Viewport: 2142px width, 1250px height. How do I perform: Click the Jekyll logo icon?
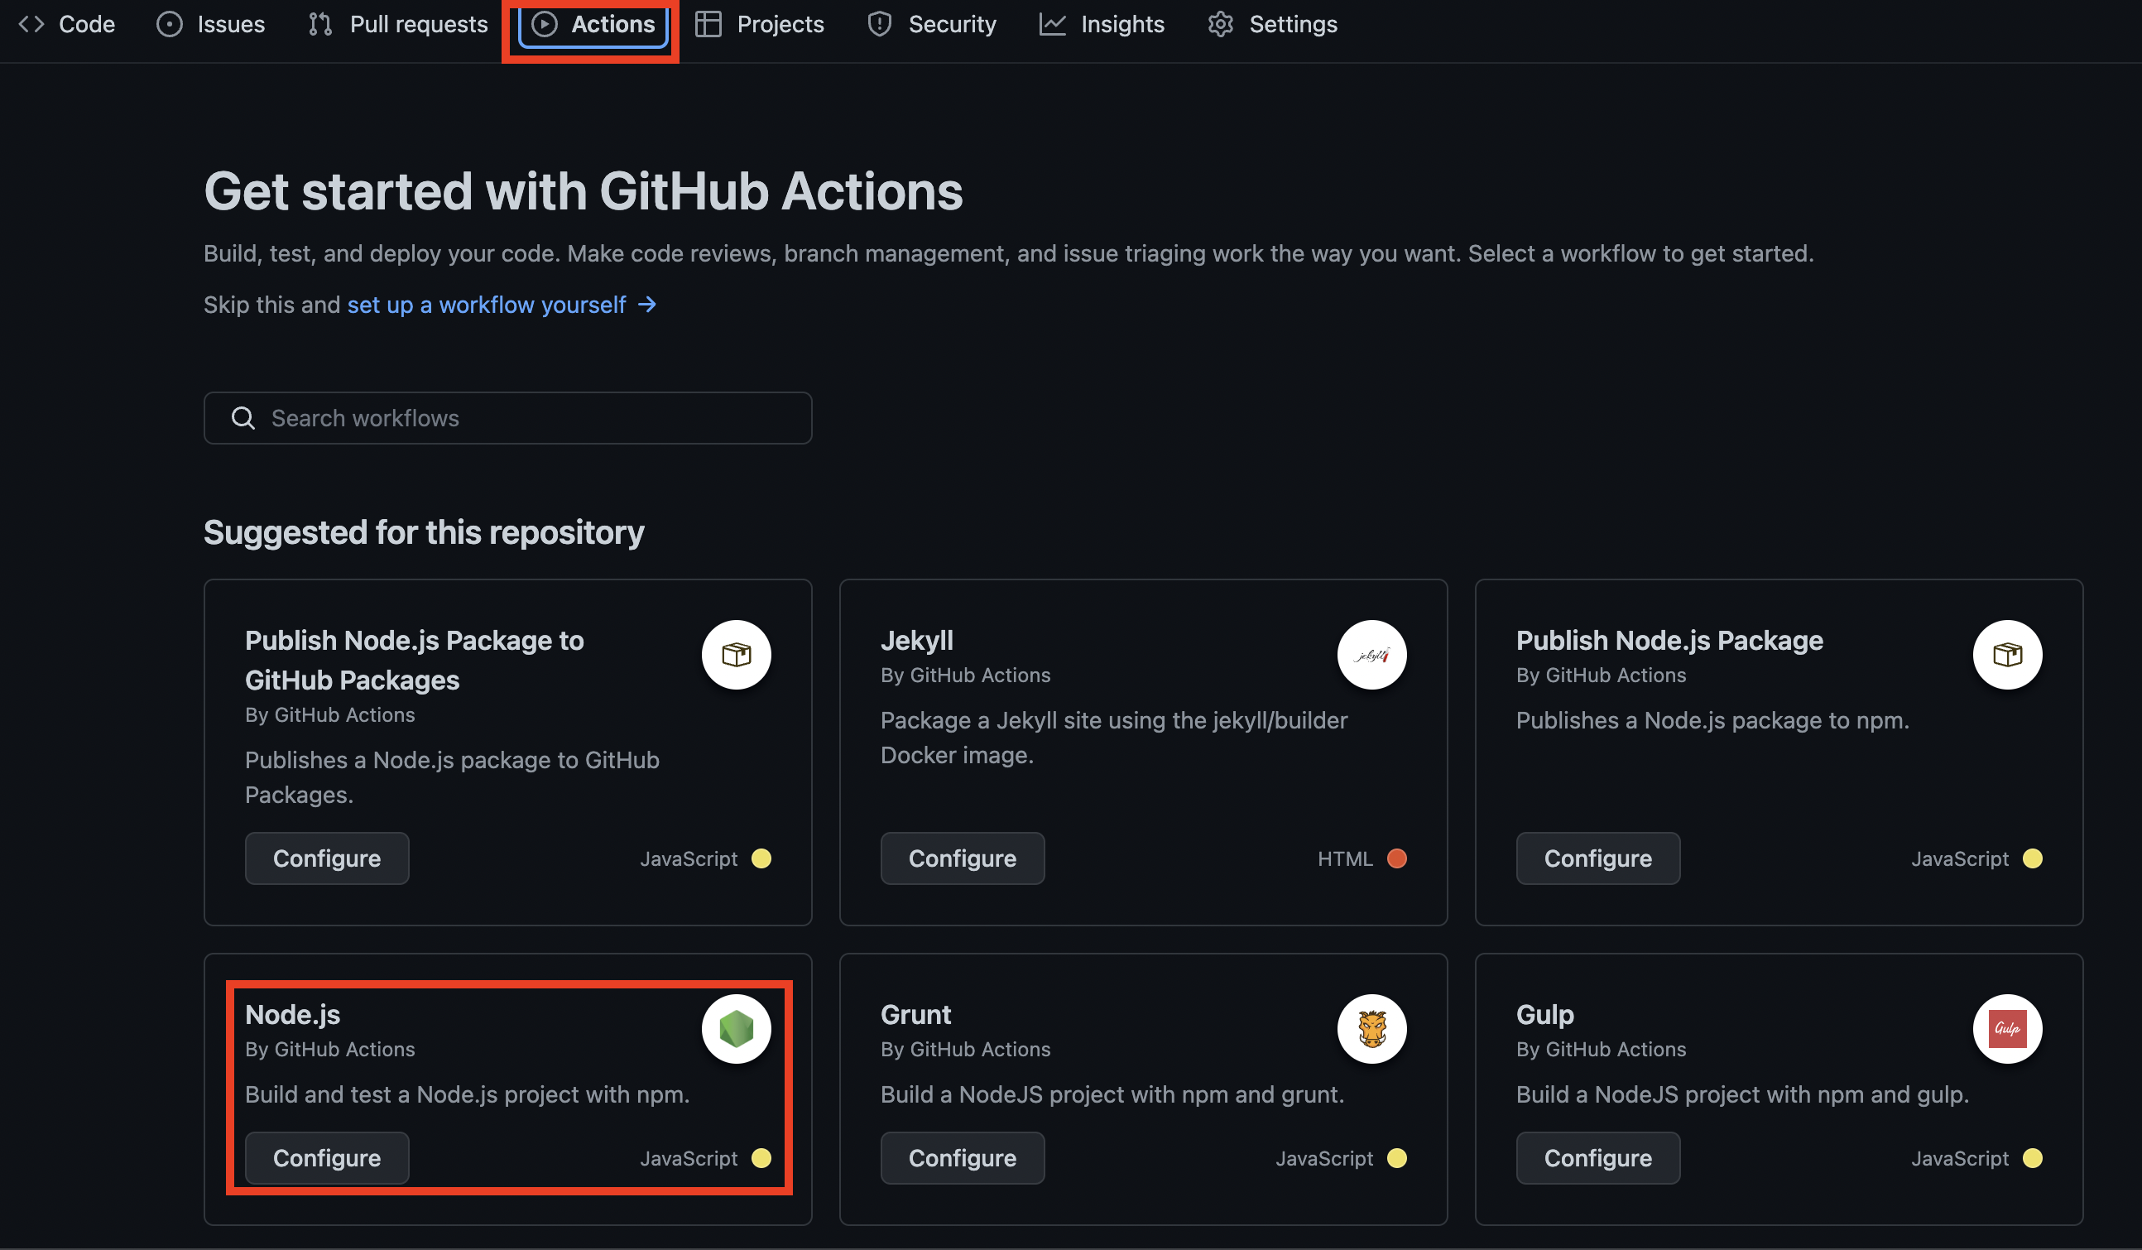1372,654
